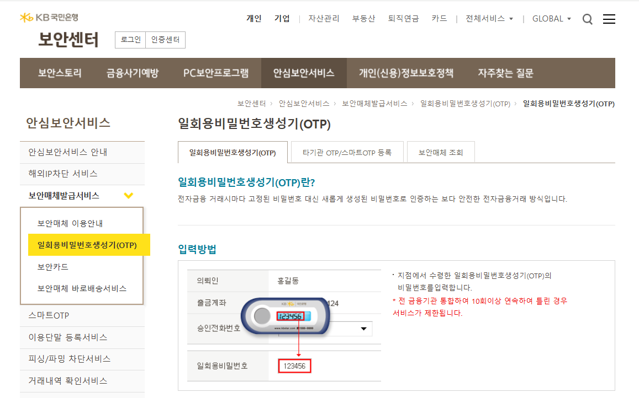Open the search magnifier icon

click(x=587, y=19)
